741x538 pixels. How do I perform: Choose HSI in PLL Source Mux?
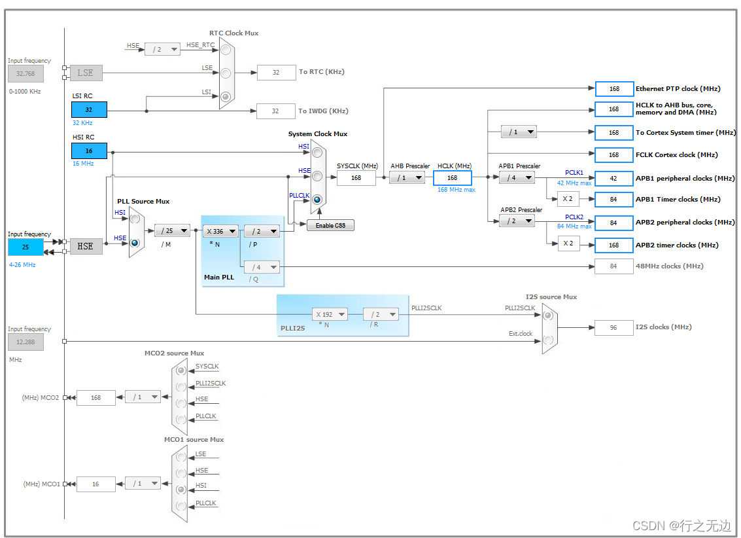[x=135, y=219]
